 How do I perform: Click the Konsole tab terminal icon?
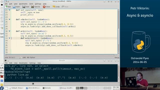33,84
